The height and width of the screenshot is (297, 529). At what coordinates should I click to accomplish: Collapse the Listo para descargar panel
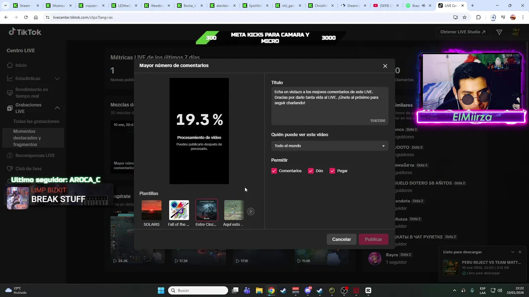click(512, 252)
